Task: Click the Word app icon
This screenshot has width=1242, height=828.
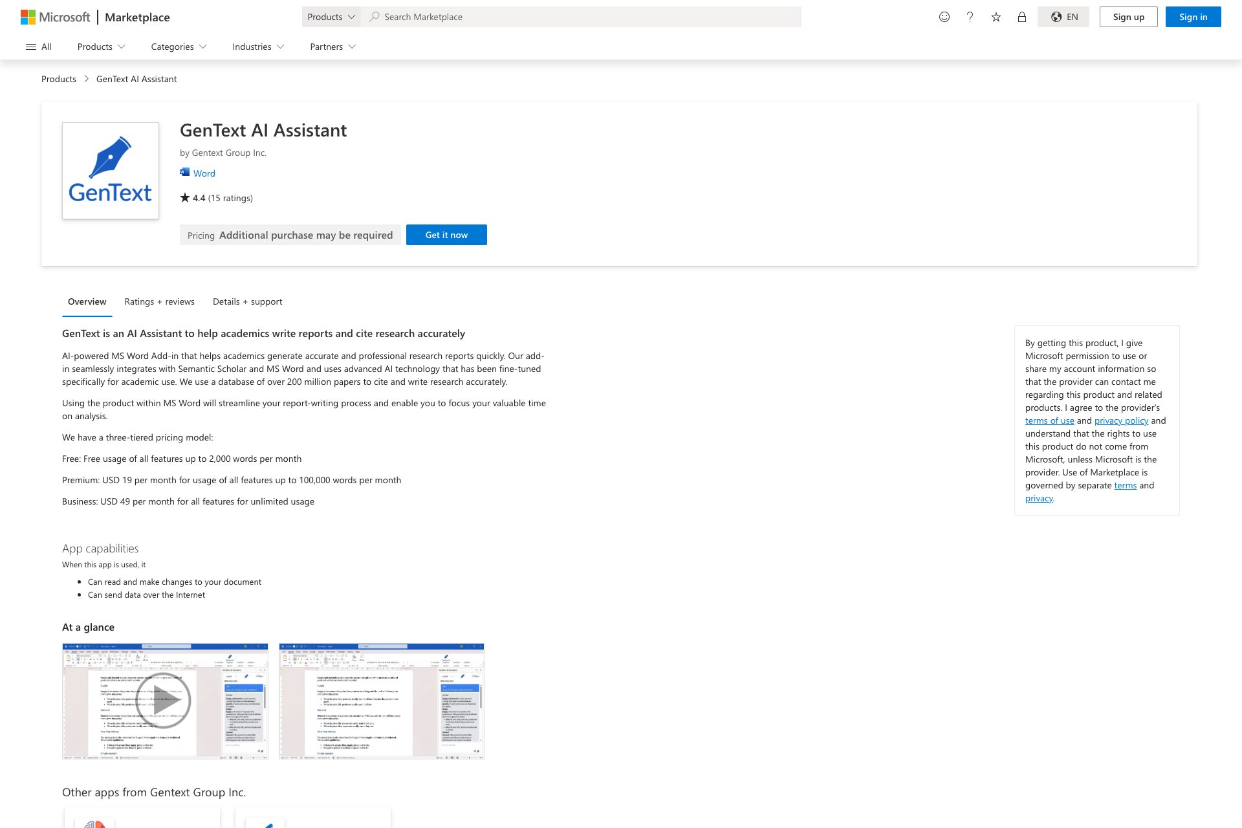Action: (x=184, y=172)
